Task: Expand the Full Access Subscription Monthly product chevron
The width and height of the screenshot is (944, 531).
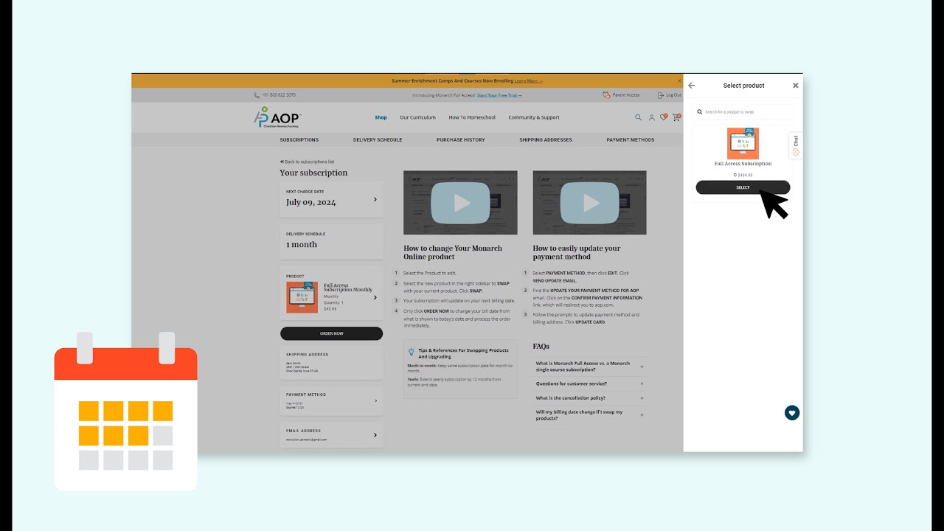Action: click(x=375, y=297)
